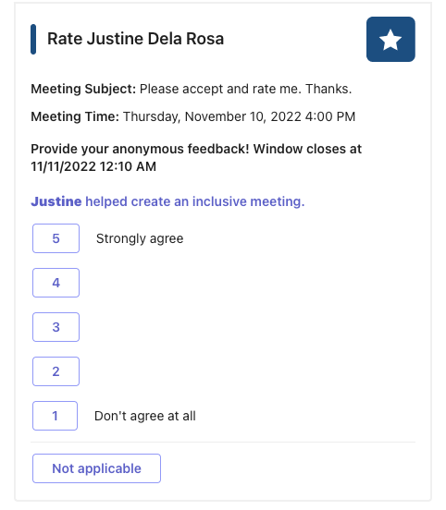Choose rating 1 Don't agree at all

(55, 416)
